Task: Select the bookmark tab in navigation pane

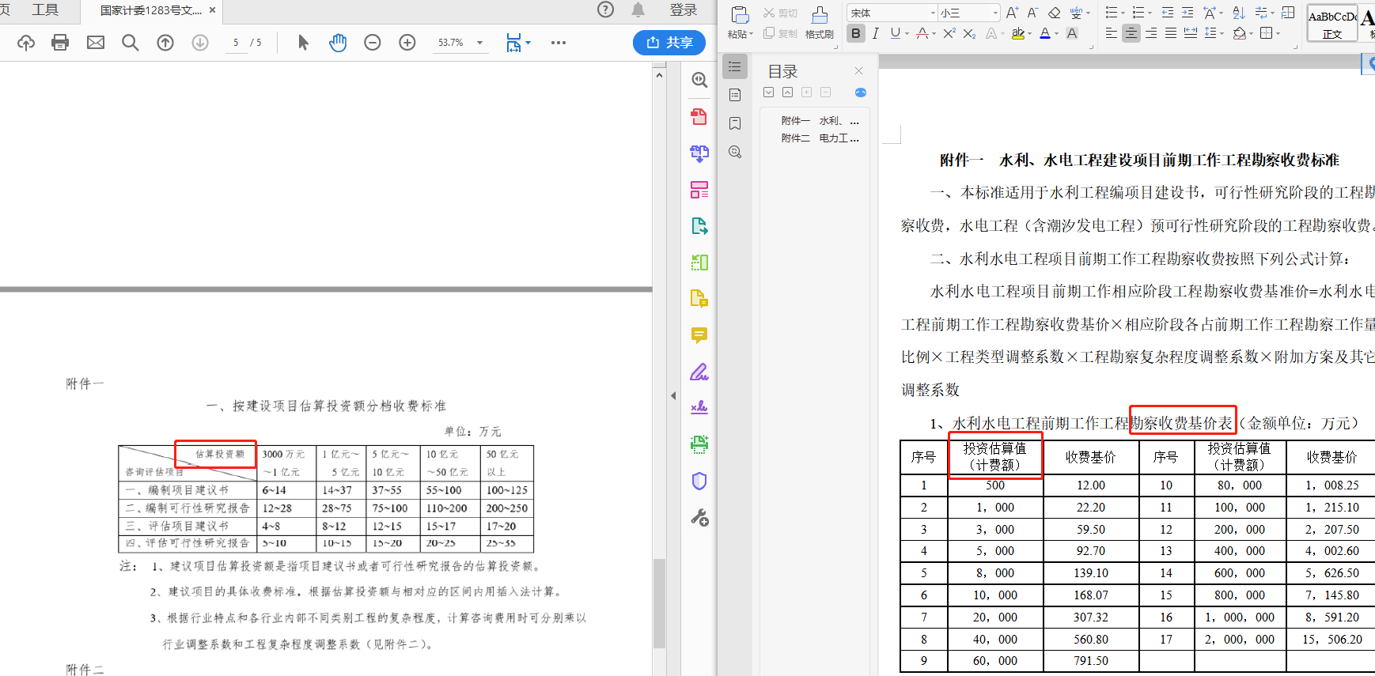Action: tap(735, 123)
